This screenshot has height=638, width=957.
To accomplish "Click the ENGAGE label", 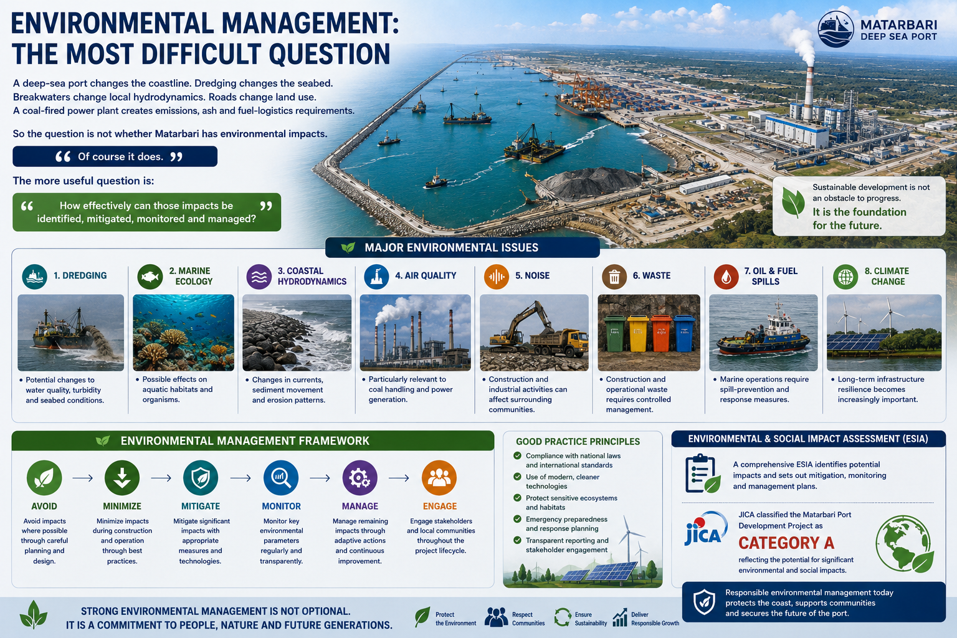I will (440, 507).
